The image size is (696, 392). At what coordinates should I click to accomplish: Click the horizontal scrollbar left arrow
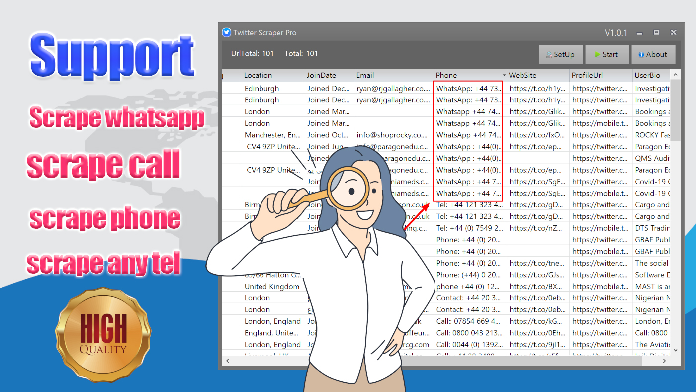tap(227, 361)
